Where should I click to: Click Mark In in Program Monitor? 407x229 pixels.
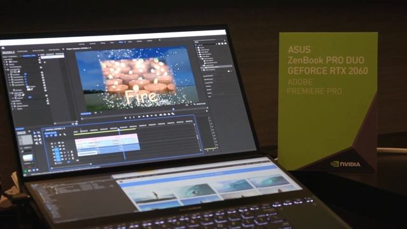(x=130, y=118)
